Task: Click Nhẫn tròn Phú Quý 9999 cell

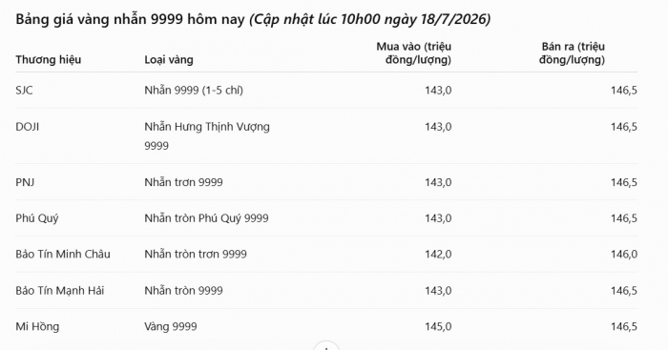Action: tap(207, 218)
